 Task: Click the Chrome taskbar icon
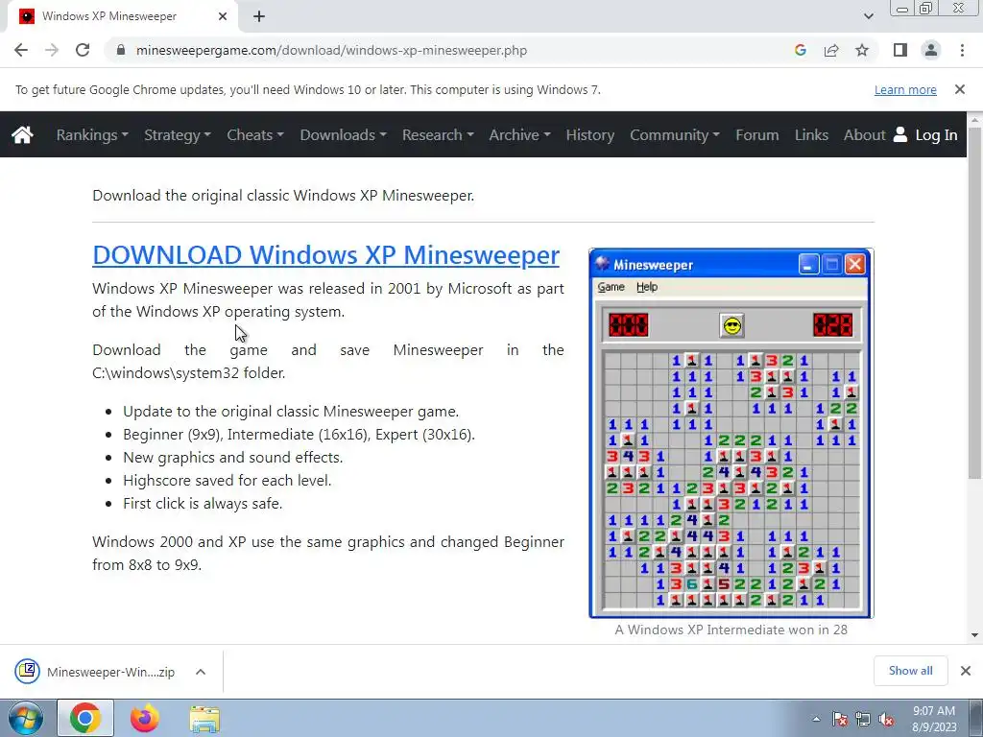point(85,718)
